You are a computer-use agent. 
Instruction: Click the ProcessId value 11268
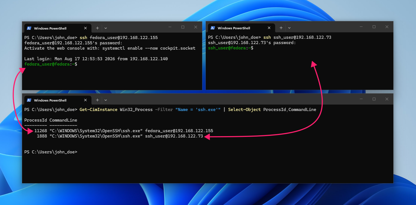(41, 131)
